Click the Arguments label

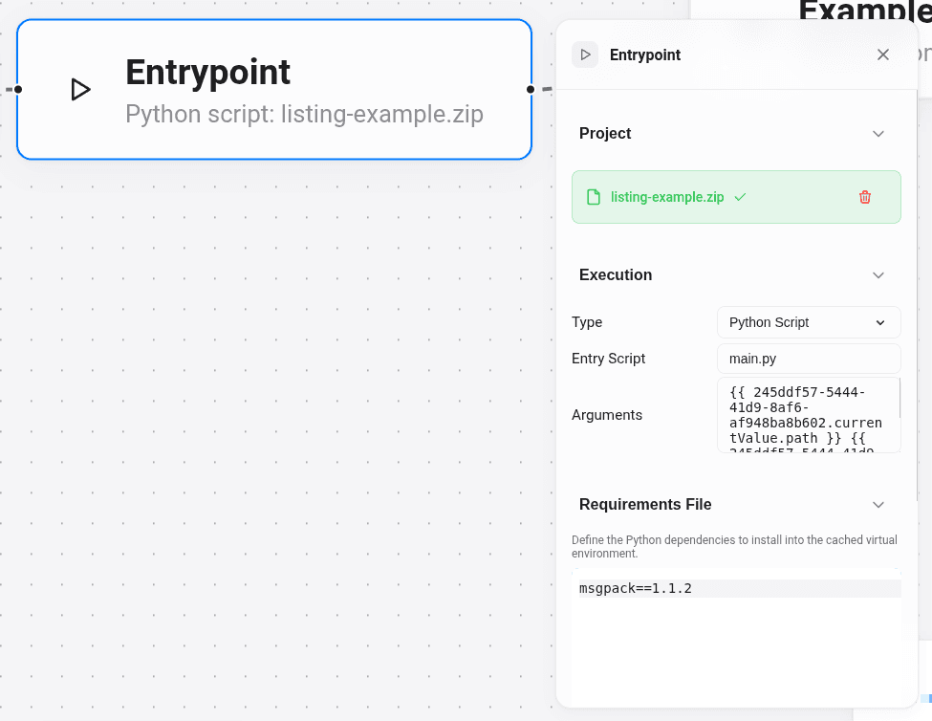[607, 415]
